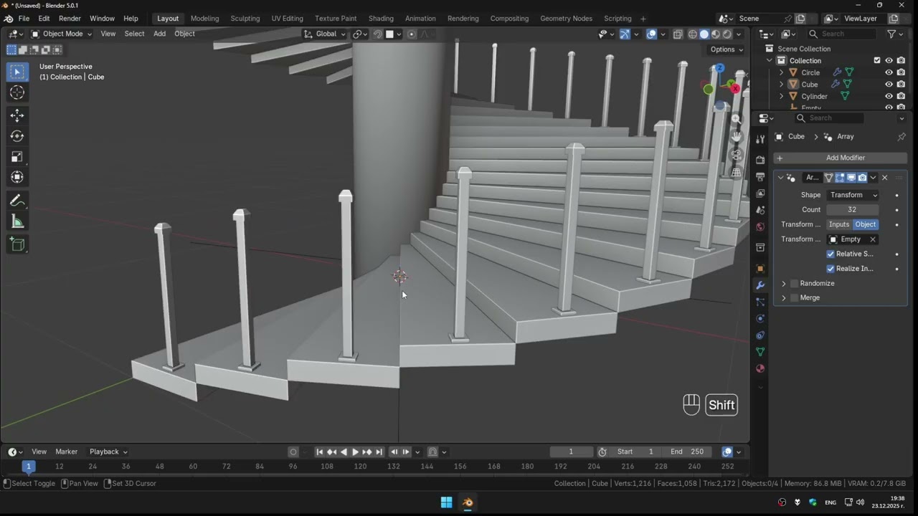The image size is (918, 516).
Task: Choose the Select Box tool
Action: click(x=18, y=72)
